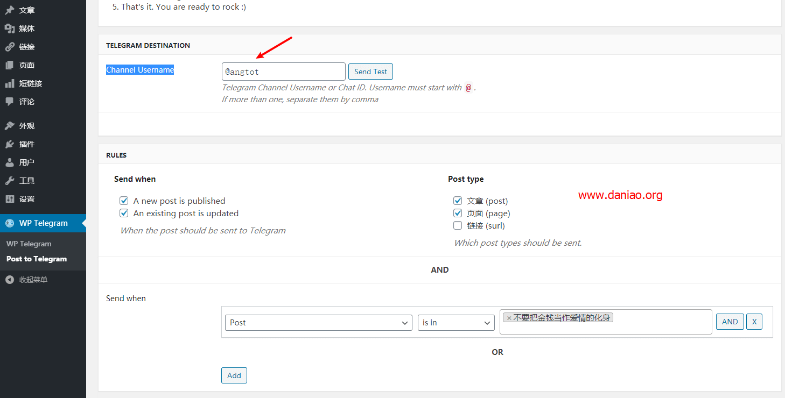Image resolution: width=785 pixels, height=398 pixels.
Task: Click the 'Post type' heading text
Action: point(466,179)
